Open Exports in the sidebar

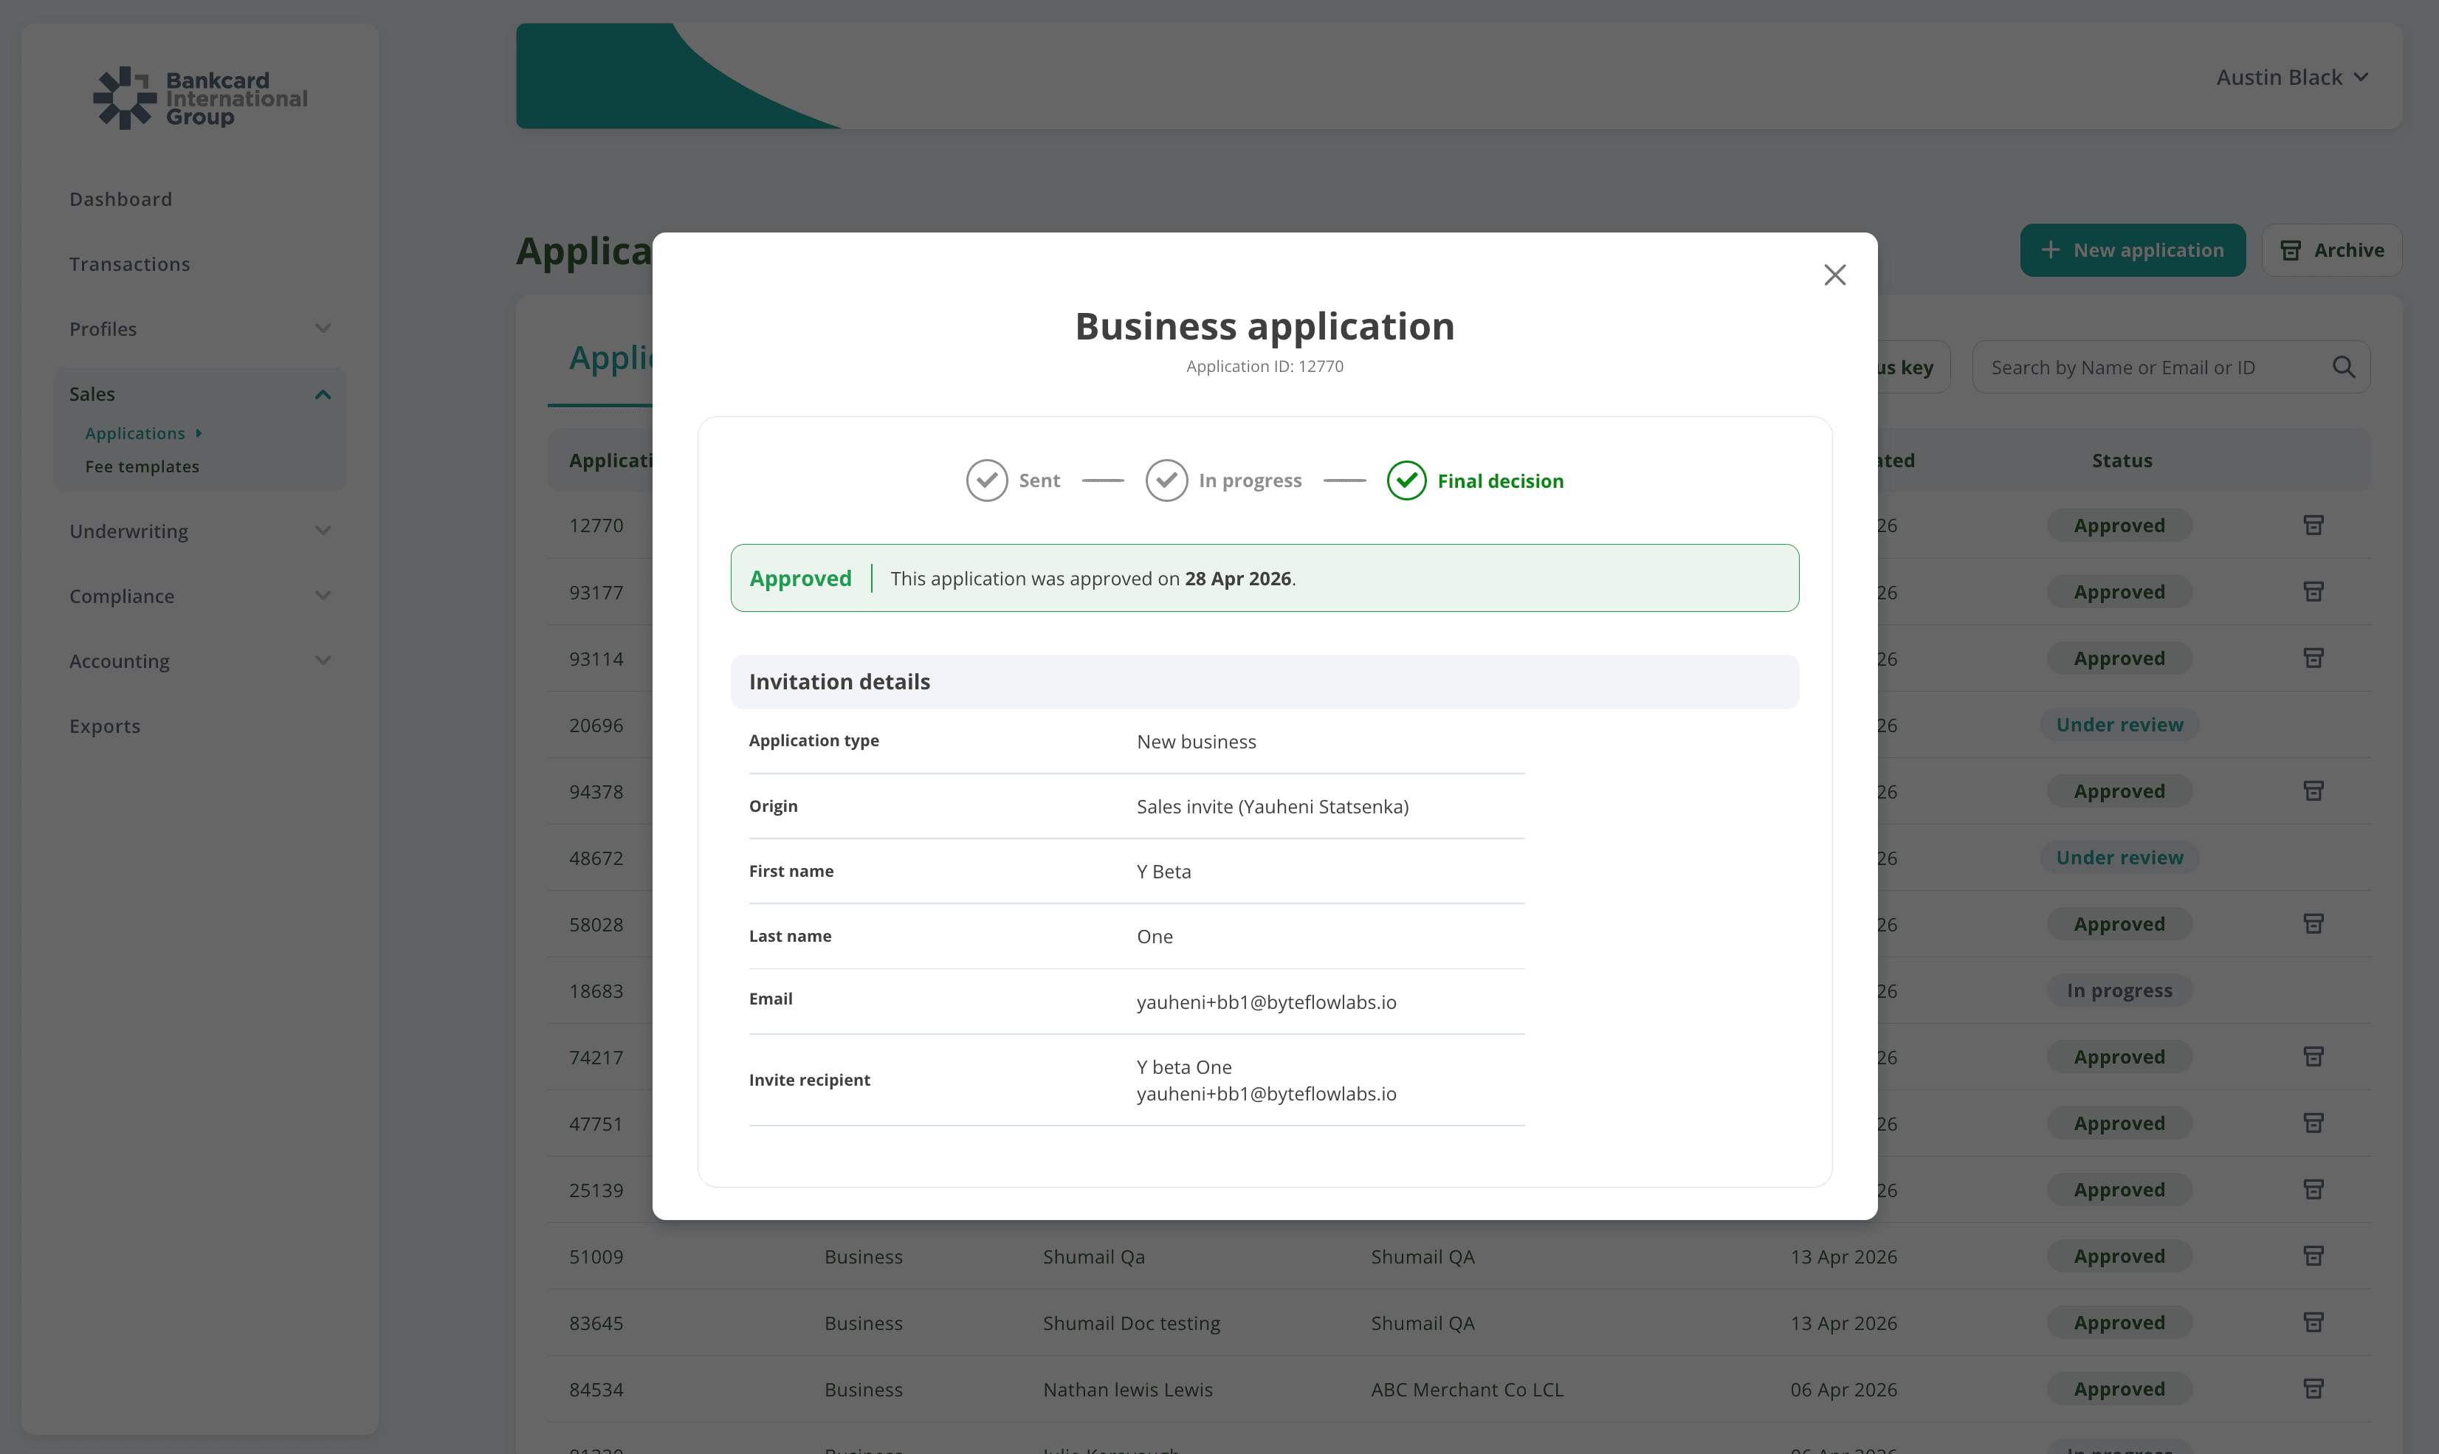click(x=105, y=726)
